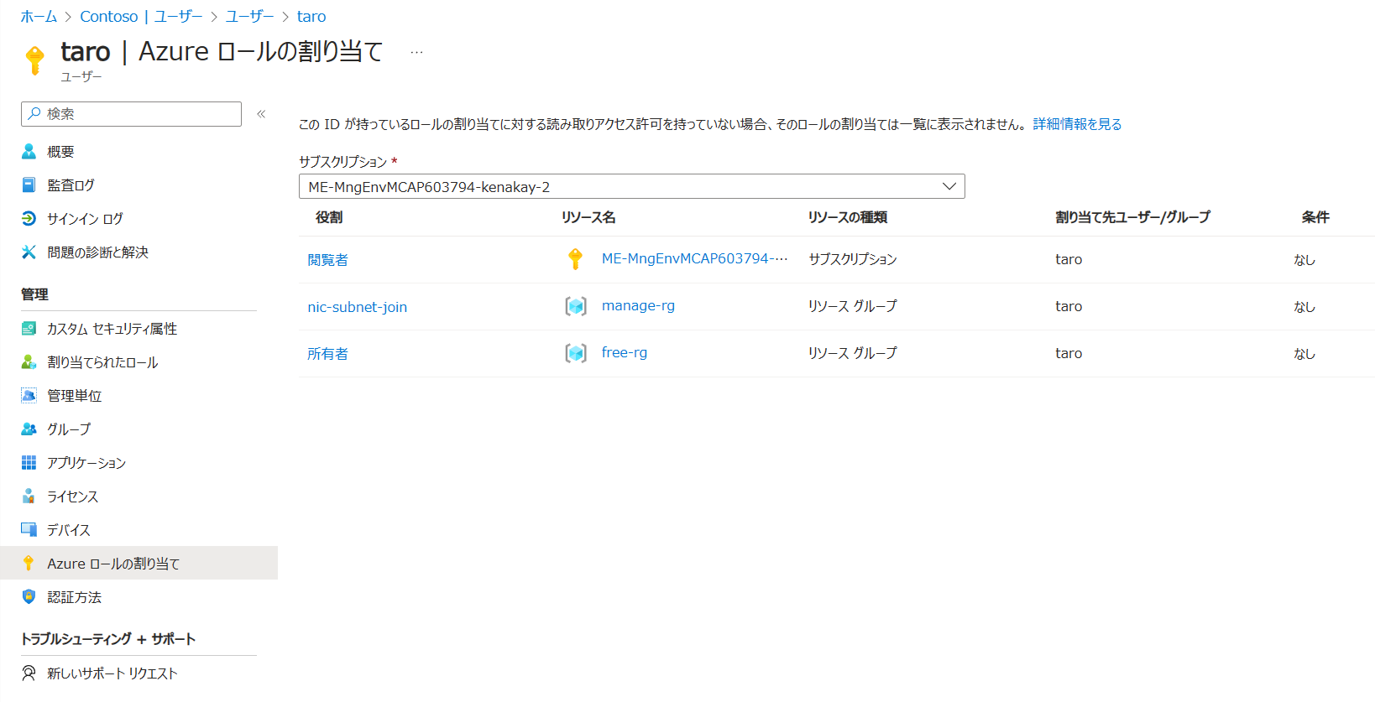Click the グループ people icon
1375x702 pixels.
29,429
